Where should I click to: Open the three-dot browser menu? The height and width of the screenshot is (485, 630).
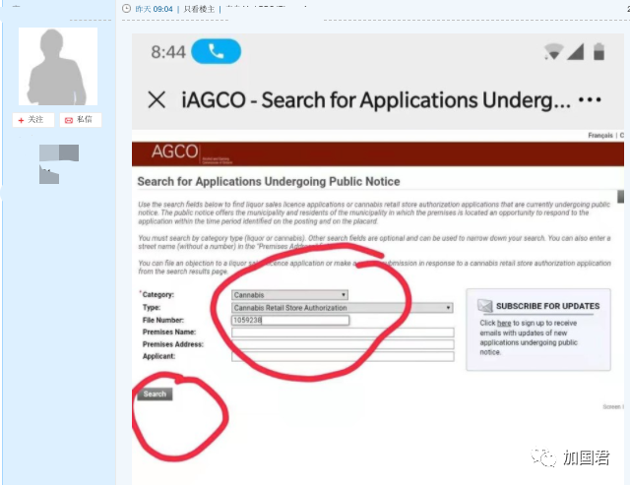[590, 99]
